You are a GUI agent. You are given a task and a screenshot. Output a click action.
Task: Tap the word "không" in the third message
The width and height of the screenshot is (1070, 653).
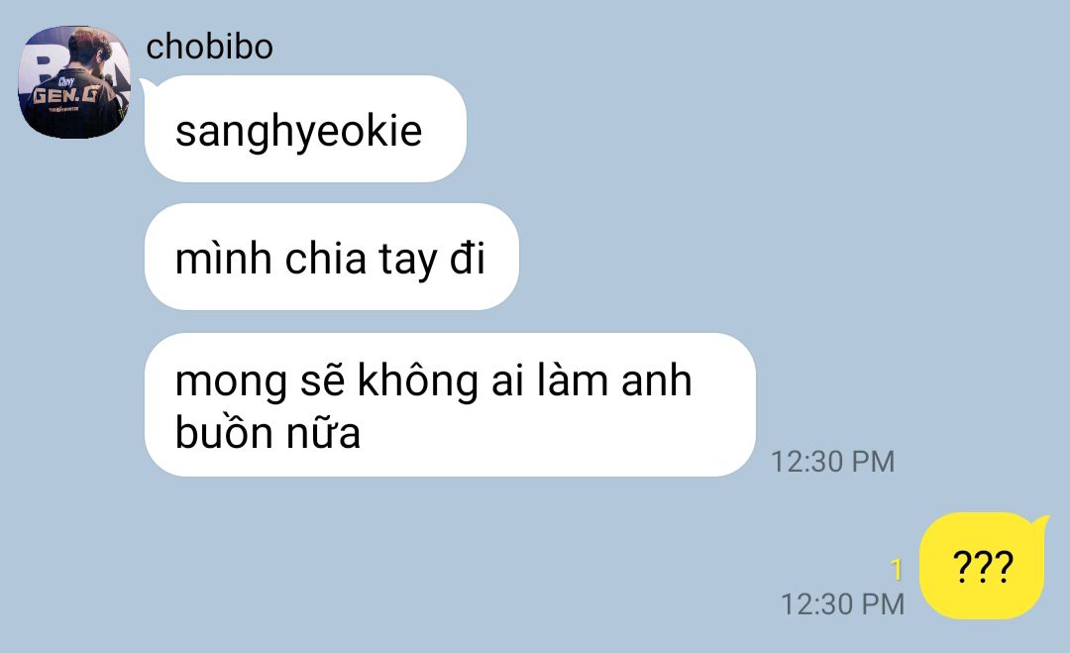tap(418, 381)
